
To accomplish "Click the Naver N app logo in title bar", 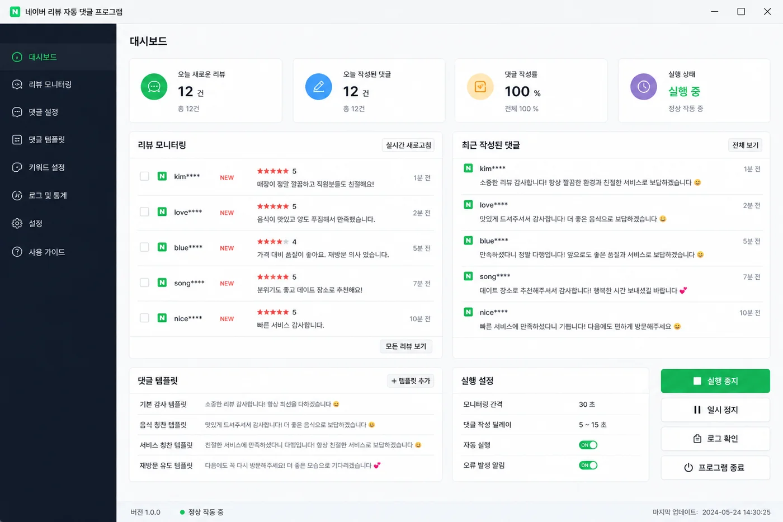I will tap(15, 12).
